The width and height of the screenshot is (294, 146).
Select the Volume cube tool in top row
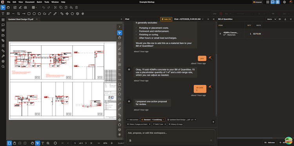(78, 14)
